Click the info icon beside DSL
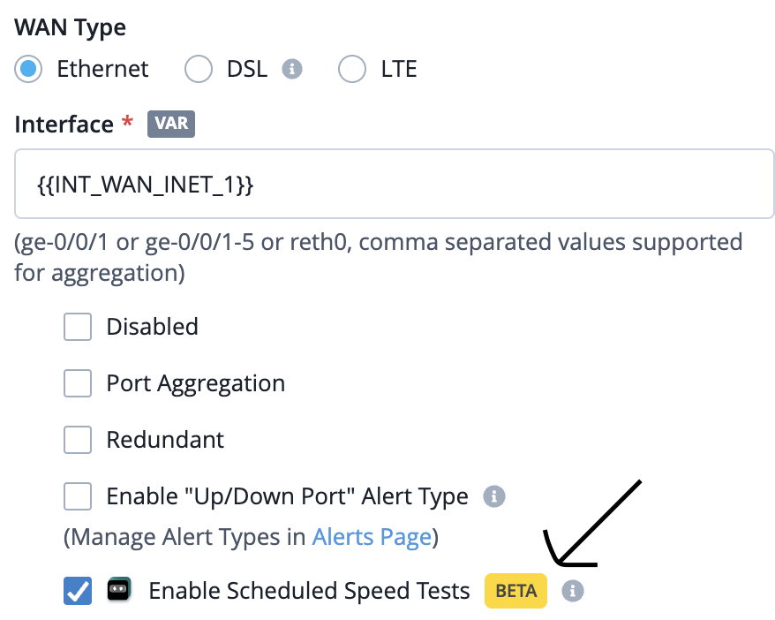Image resolution: width=775 pixels, height=620 pixels. [x=292, y=69]
